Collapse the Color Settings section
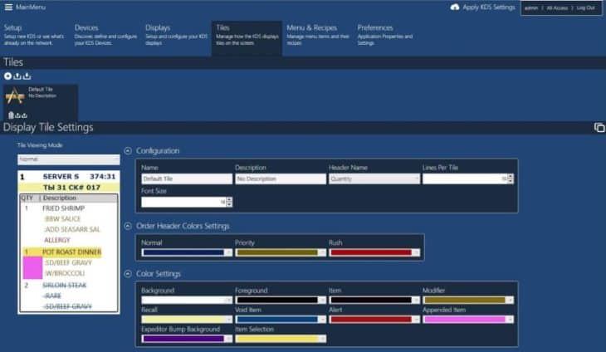 [x=127, y=274]
